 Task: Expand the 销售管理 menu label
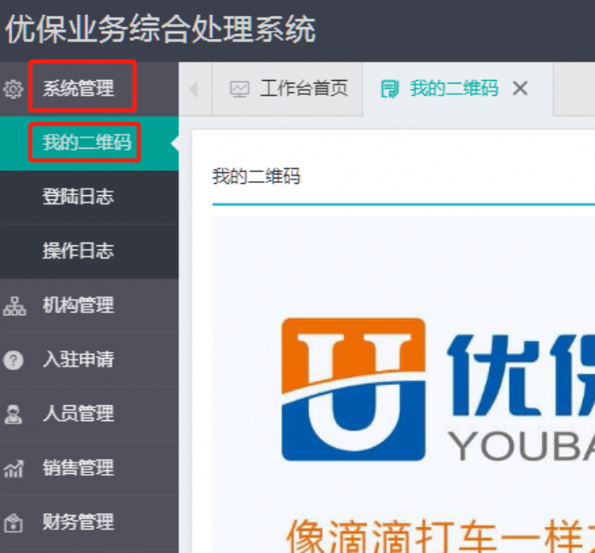coord(78,467)
